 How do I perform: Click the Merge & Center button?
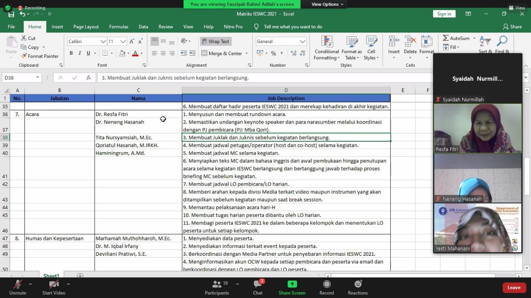tap(222, 53)
